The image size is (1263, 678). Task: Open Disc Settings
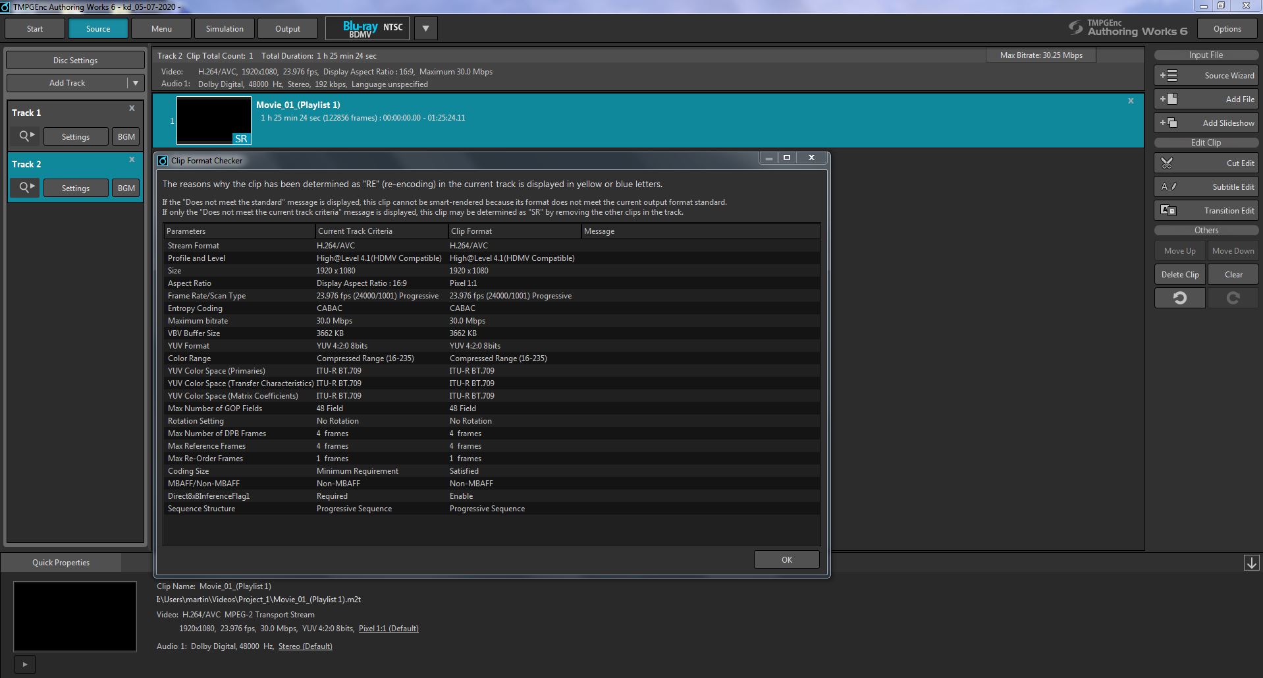(75, 61)
